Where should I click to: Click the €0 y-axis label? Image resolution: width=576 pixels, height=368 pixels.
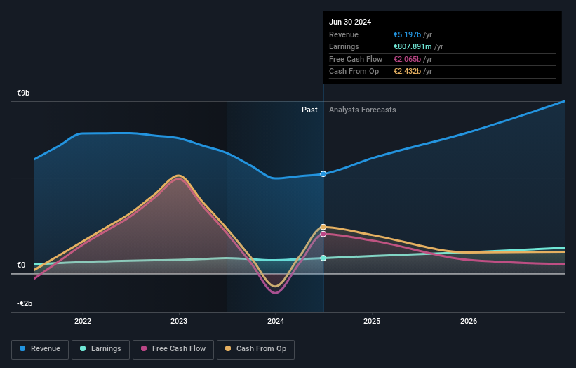coord(21,265)
